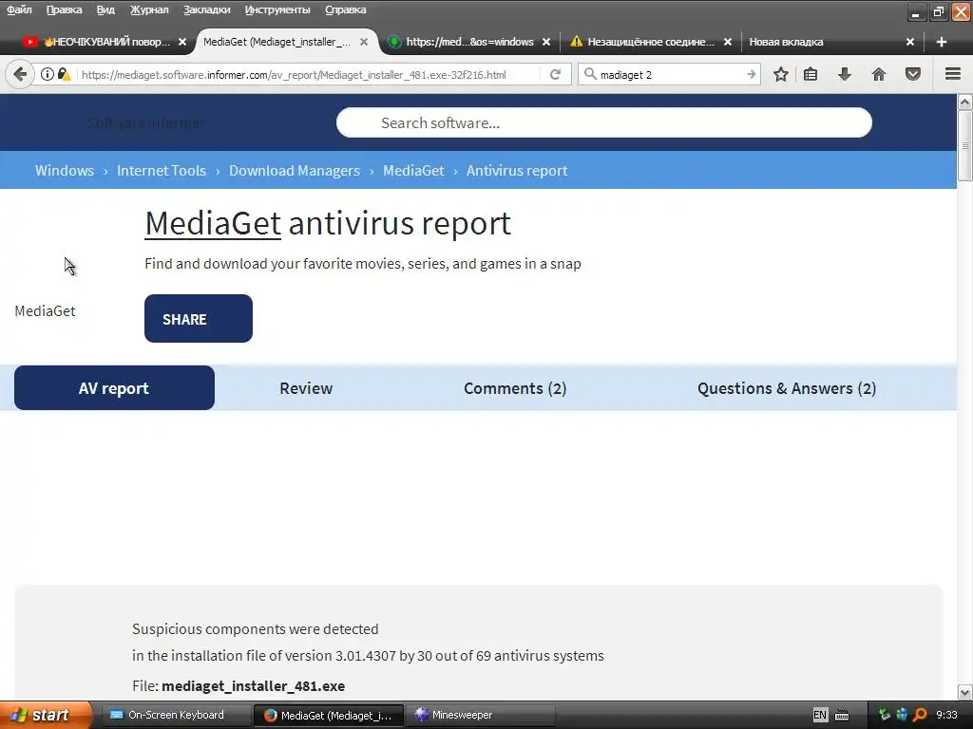Close the 'https://med...&os=windows' tab
Image resolution: width=973 pixels, height=729 pixels.
546,42
